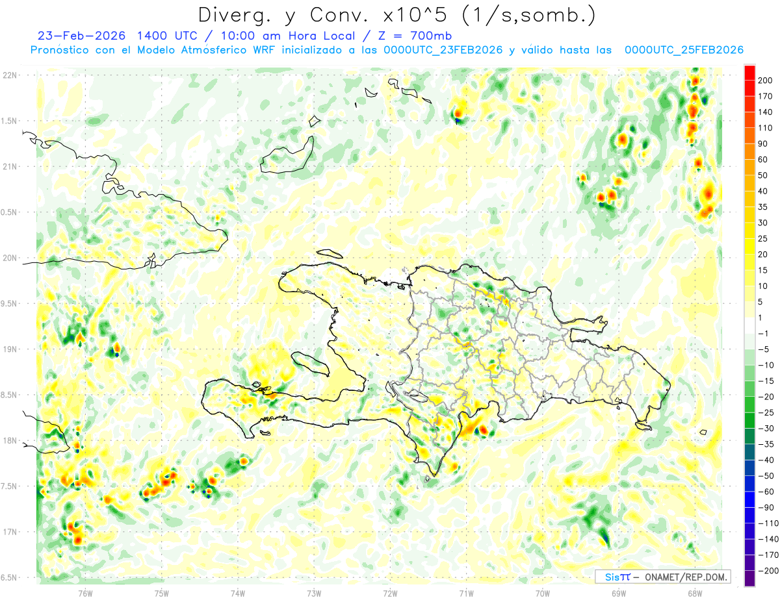Click the "8.5N" latitude label
The height and width of the screenshot is (602, 780).
(x=10, y=395)
